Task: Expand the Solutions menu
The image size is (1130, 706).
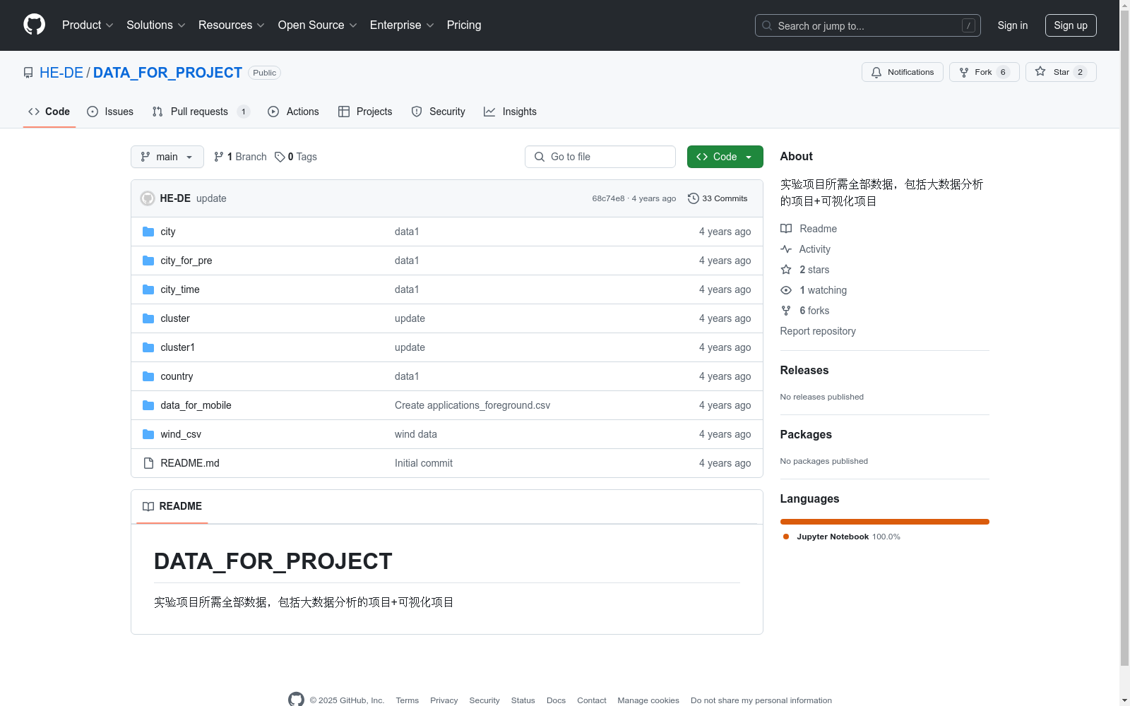Action: tap(156, 25)
